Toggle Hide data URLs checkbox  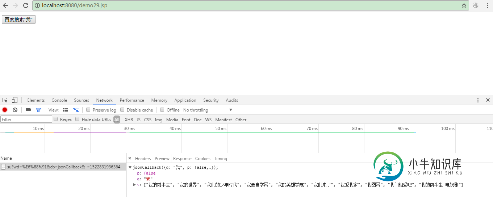[x=77, y=119]
